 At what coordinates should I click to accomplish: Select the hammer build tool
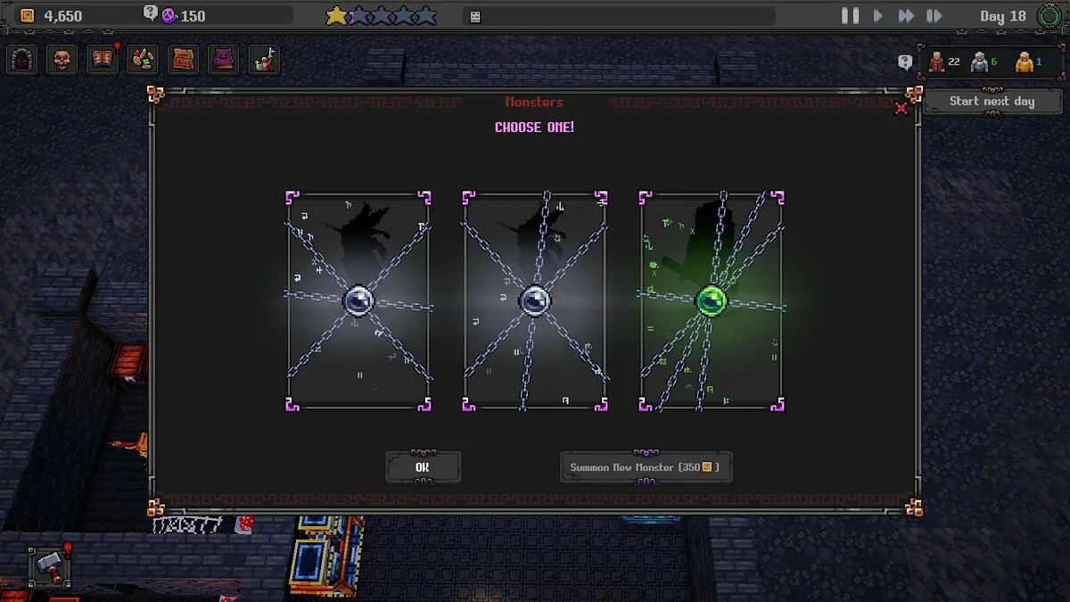coord(50,566)
